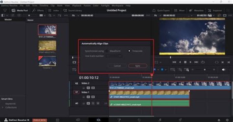Viewport: 233px width, 122px height.
Task: Select the green audio clip on A1
Action: (149, 103)
